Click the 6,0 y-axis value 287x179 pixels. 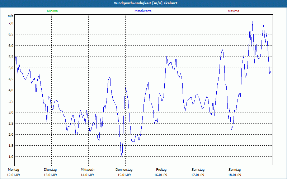point(11,46)
